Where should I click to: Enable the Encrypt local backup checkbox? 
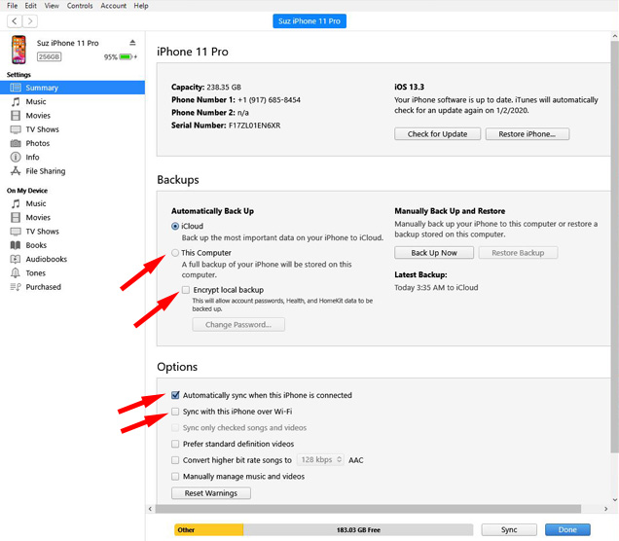(x=186, y=290)
